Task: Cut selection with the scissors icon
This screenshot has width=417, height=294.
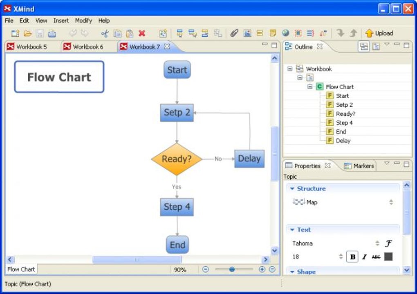Action: coord(105,33)
